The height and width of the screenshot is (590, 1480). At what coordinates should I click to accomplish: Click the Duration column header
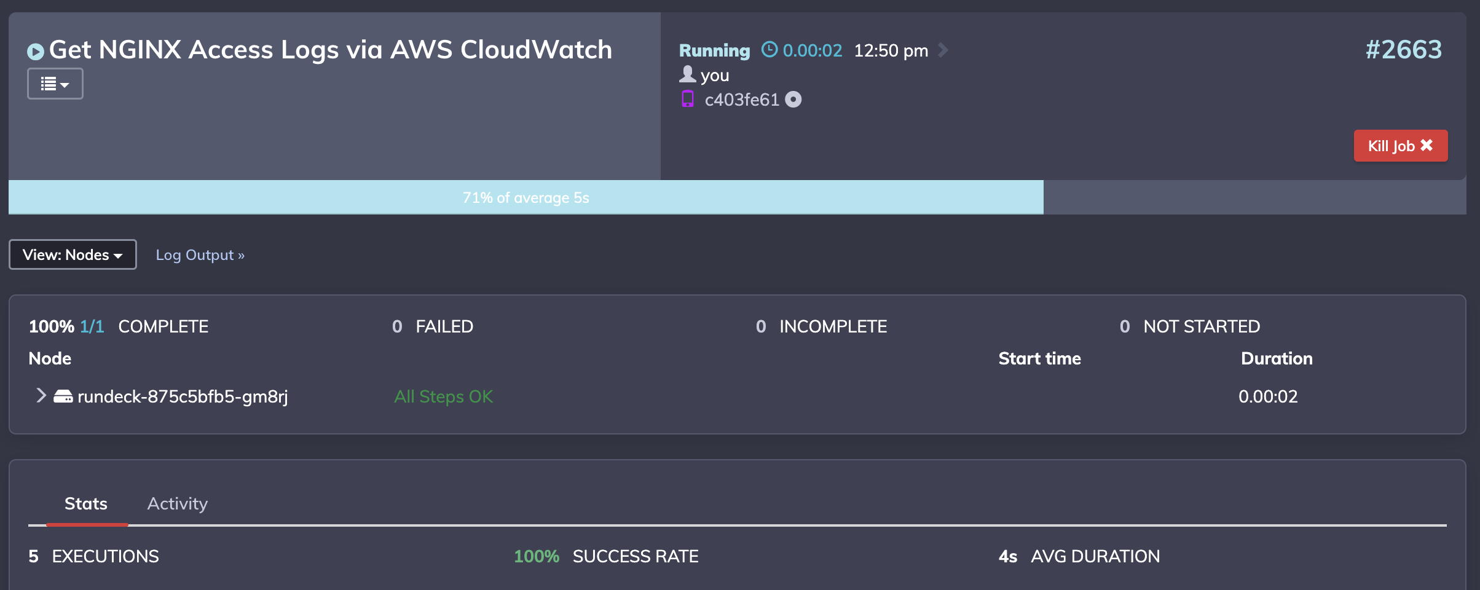pyautogui.click(x=1277, y=358)
